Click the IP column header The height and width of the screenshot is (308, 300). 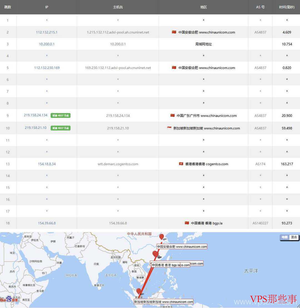point(47,7)
